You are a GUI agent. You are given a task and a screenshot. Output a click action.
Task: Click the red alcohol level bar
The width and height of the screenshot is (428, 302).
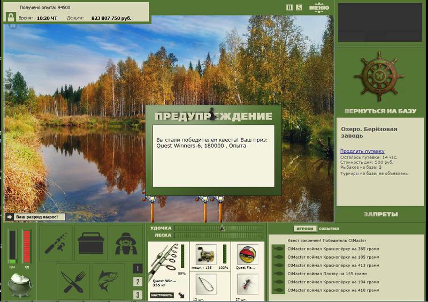[x=26, y=247]
